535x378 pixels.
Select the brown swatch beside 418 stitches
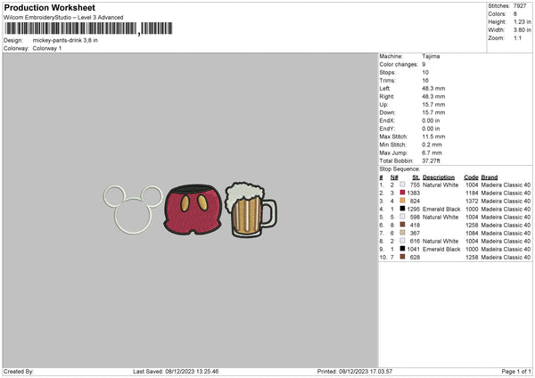[402, 225]
